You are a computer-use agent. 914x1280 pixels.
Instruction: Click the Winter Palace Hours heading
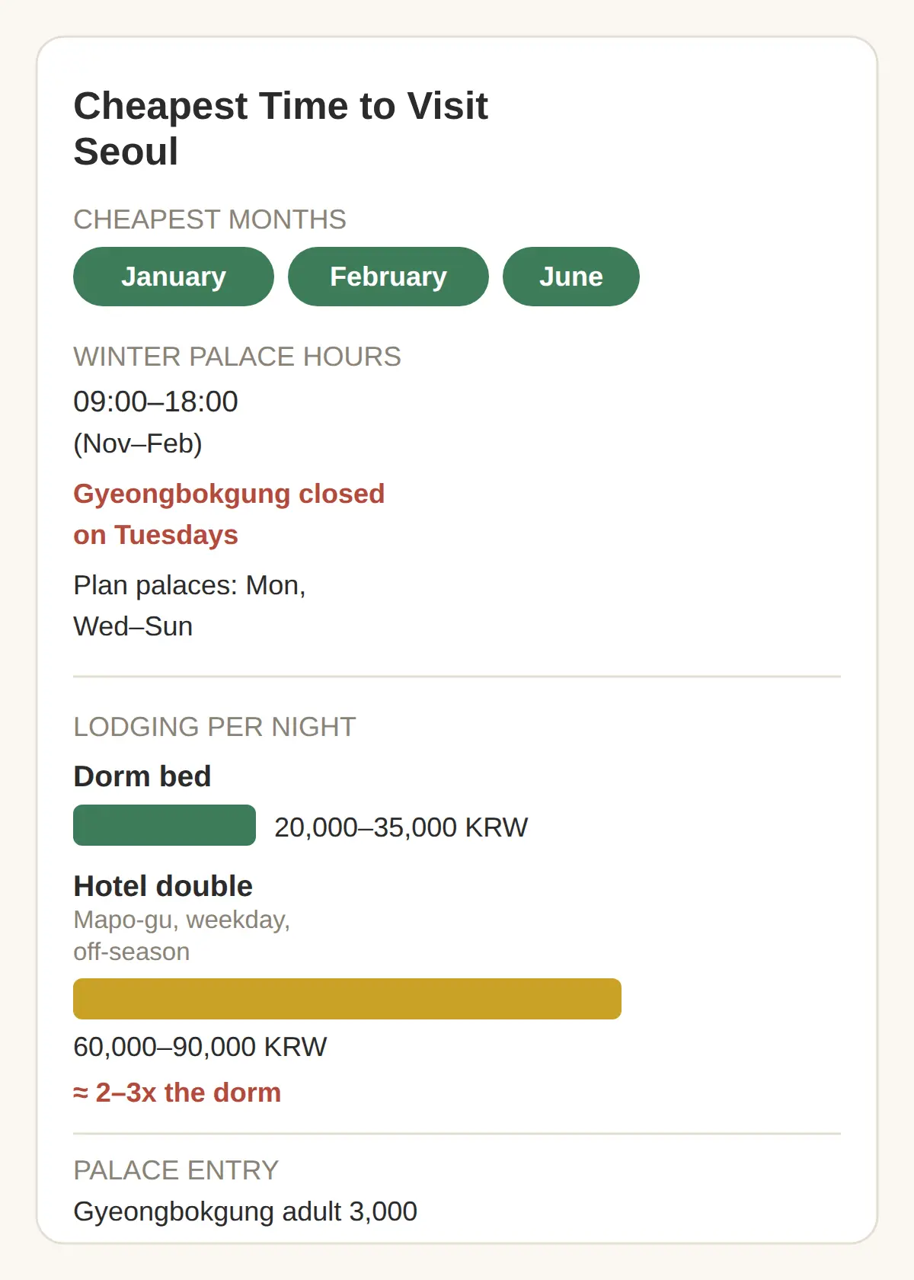tap(237, 357)
